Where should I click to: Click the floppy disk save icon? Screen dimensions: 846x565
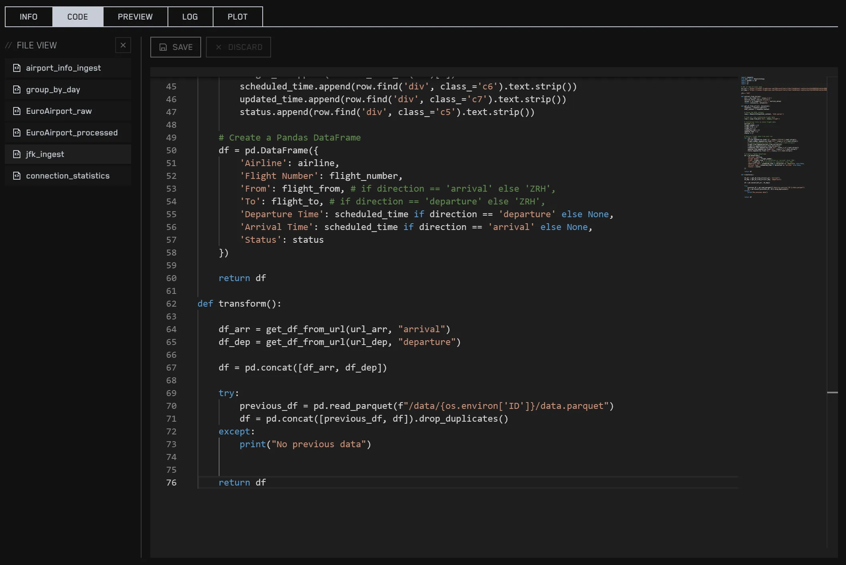(x=163, y=47)
